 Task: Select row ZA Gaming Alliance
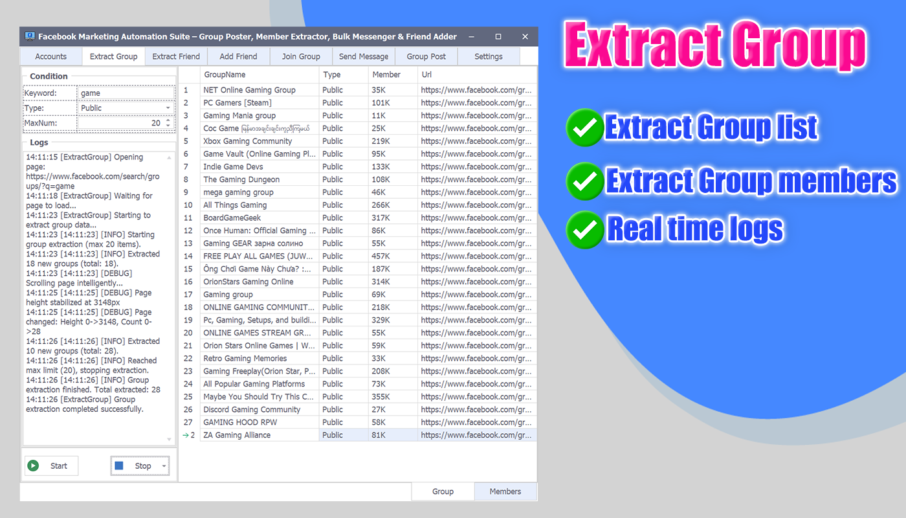(359, 435)
